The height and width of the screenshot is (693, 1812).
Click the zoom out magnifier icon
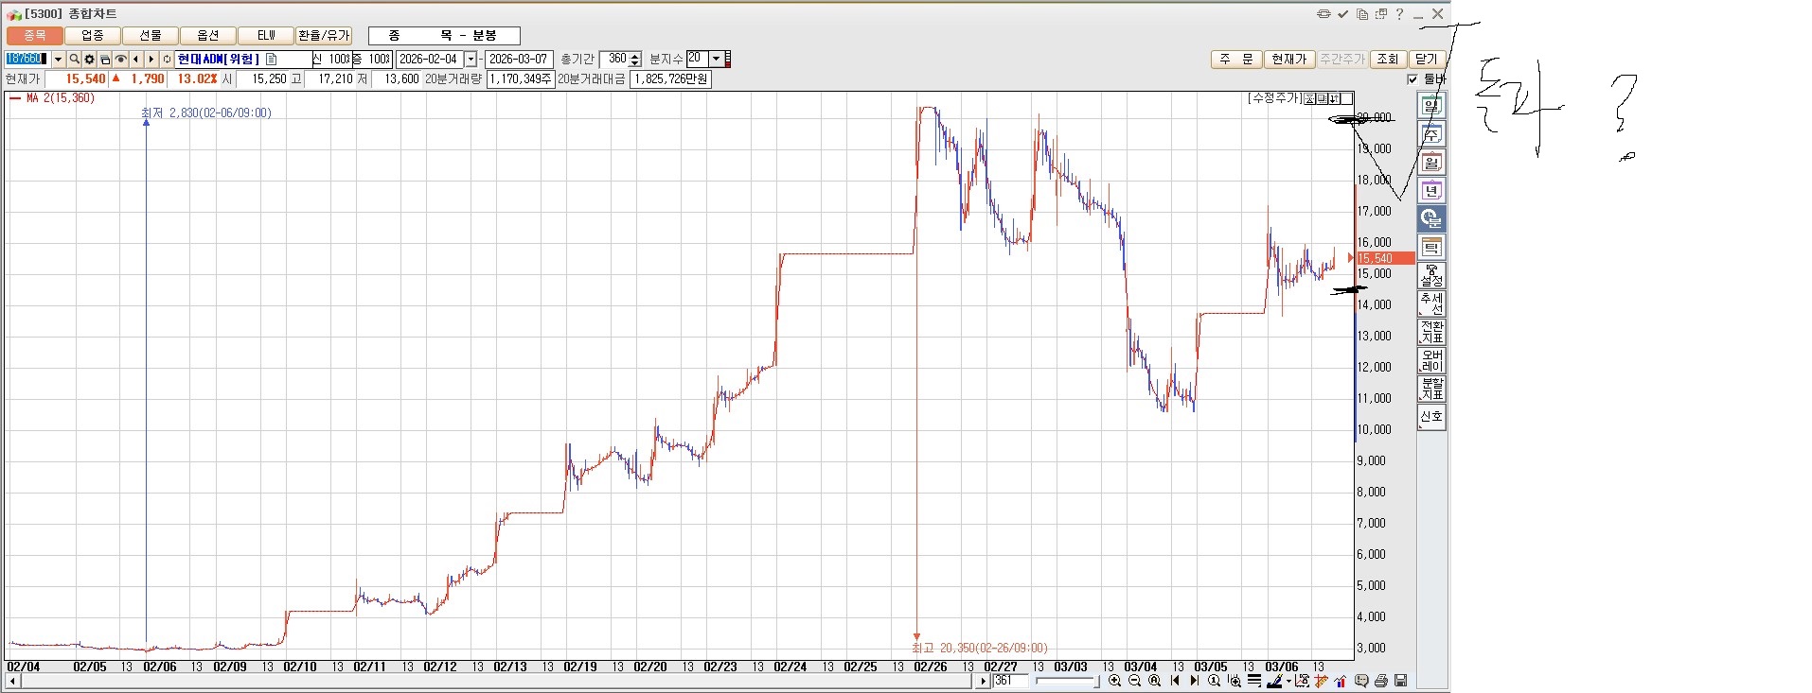1134,681
